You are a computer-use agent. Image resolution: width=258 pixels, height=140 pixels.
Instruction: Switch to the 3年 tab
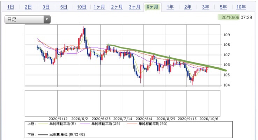tap(206, 7)
